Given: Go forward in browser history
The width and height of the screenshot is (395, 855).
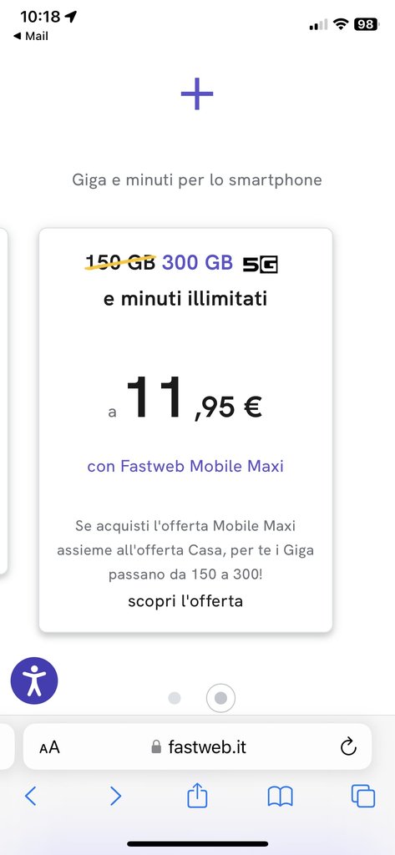Looking at the screenshot, I should (x=115, y=797).
